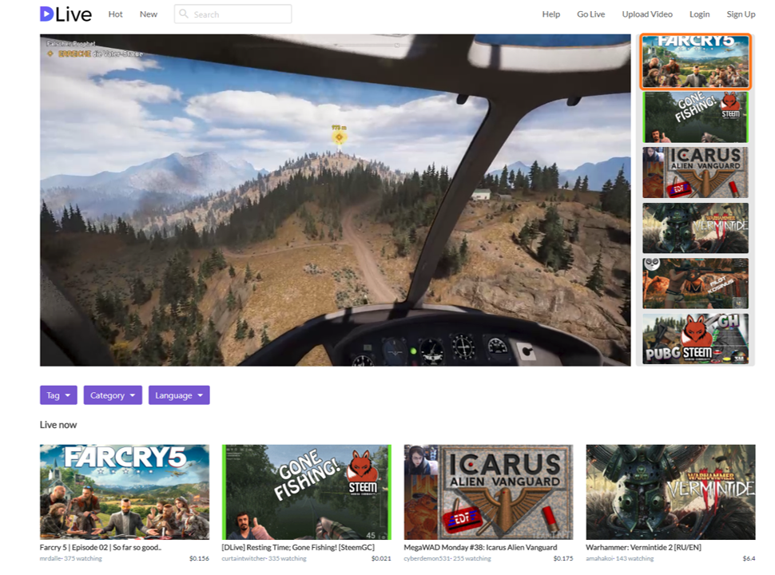Image resolution: width=775 pixels, height=575 pixels.
Task: Click the Go Live link
Action: click(590, 14)
